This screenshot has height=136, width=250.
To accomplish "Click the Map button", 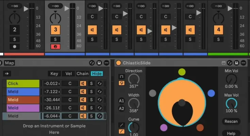I will [x=10, y=63].
